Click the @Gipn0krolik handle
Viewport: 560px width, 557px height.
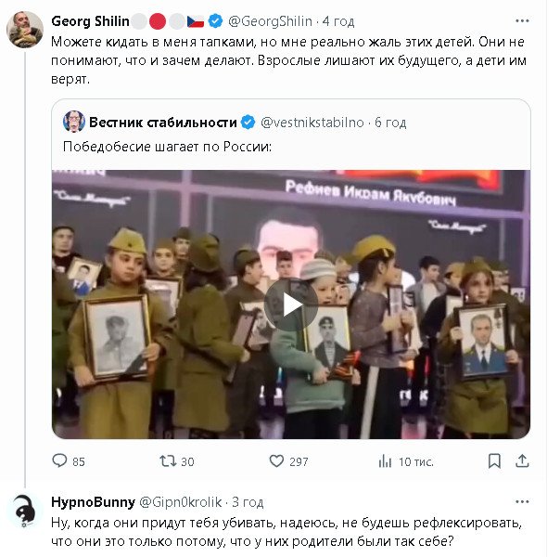tap(183, 502)
